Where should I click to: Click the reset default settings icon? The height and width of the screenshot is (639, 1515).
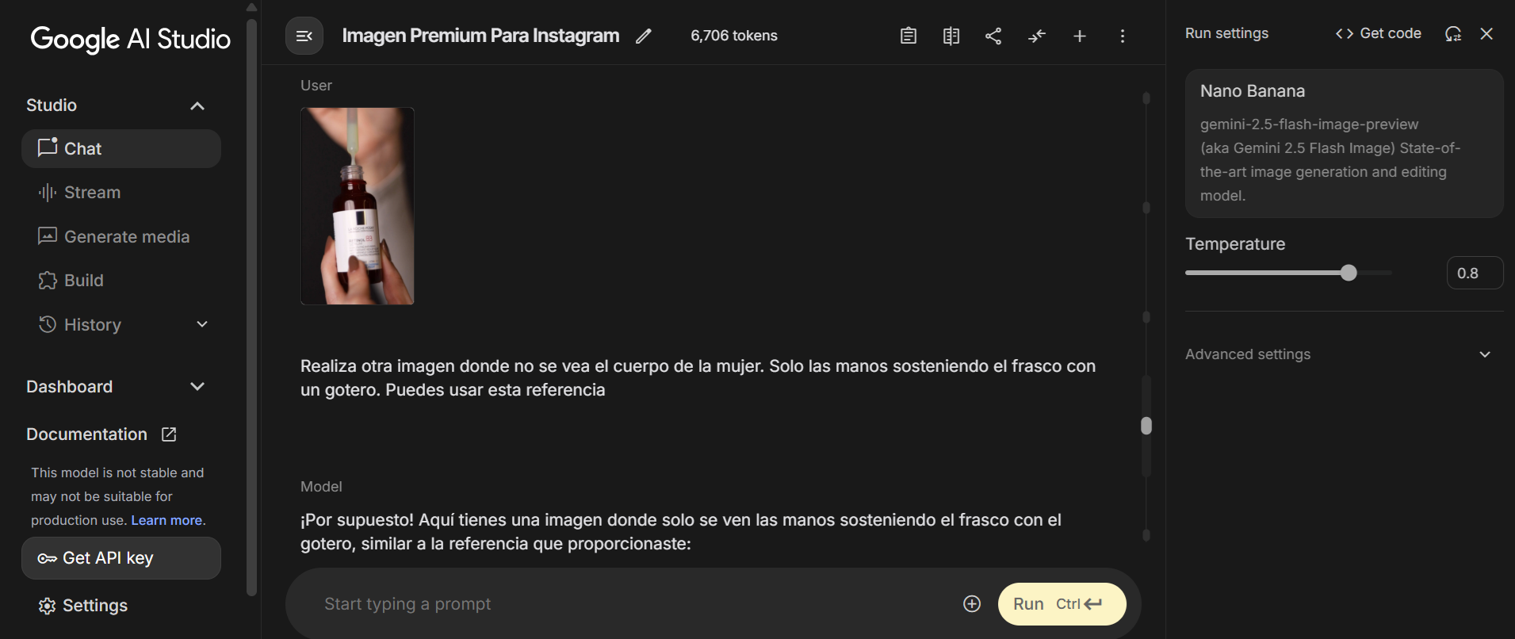point(1453,33)
